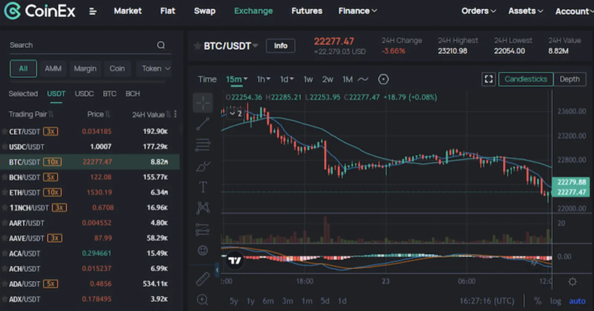
Task: Collapse the drawing toolbar arrow
Action: 217,270
